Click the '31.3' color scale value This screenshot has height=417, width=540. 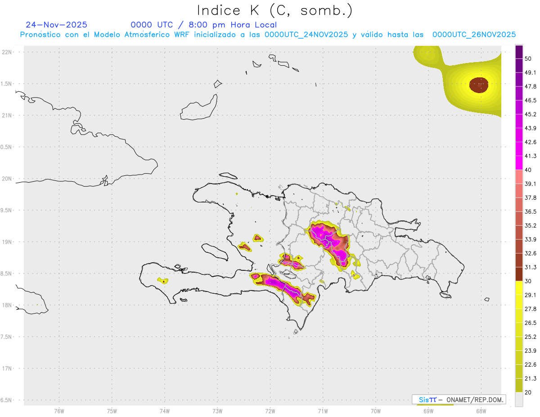click(x=531, y=267)
